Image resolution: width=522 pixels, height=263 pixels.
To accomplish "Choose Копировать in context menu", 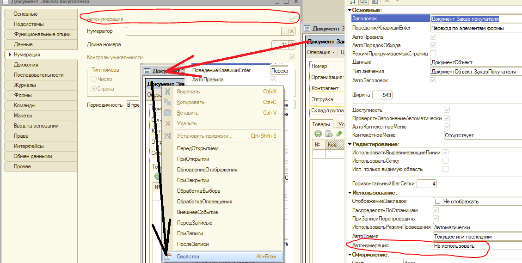I will (x=222, y=102).
